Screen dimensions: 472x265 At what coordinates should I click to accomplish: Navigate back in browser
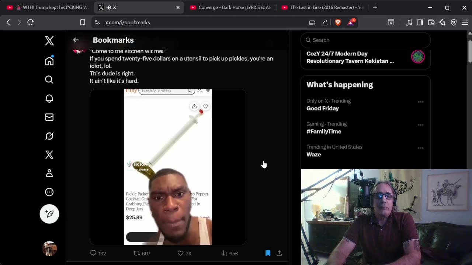[8, 22]
